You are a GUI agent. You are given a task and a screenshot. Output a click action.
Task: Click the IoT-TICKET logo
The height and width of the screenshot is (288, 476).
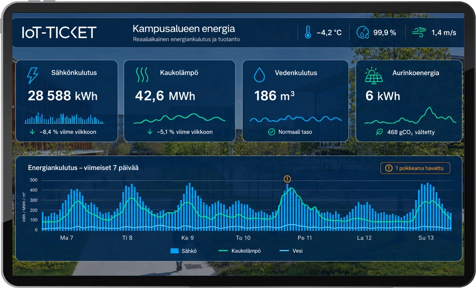click(59, 32)
